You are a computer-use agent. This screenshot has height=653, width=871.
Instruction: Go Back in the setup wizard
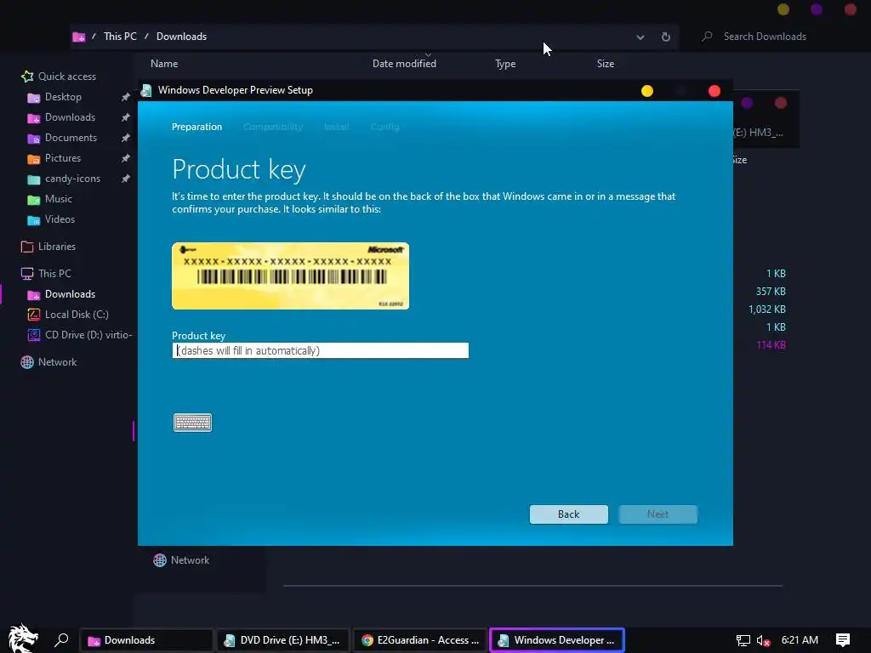(x=568, y=514)
